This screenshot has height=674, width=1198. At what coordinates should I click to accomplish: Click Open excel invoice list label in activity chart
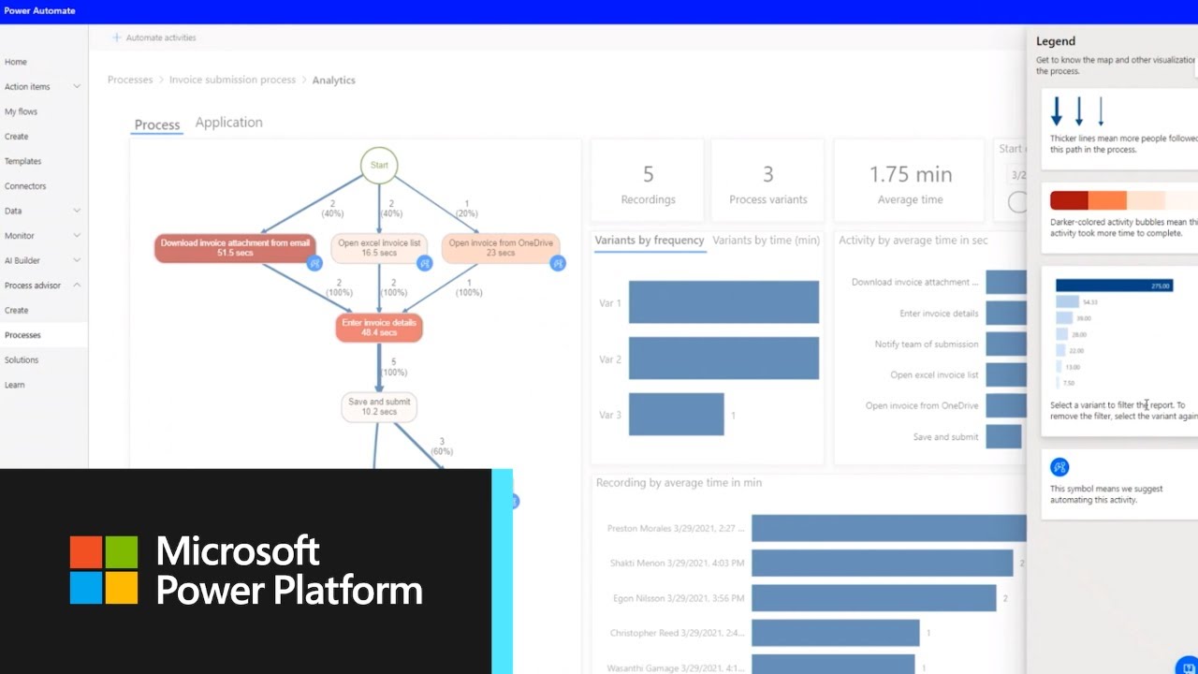(934, 375)
